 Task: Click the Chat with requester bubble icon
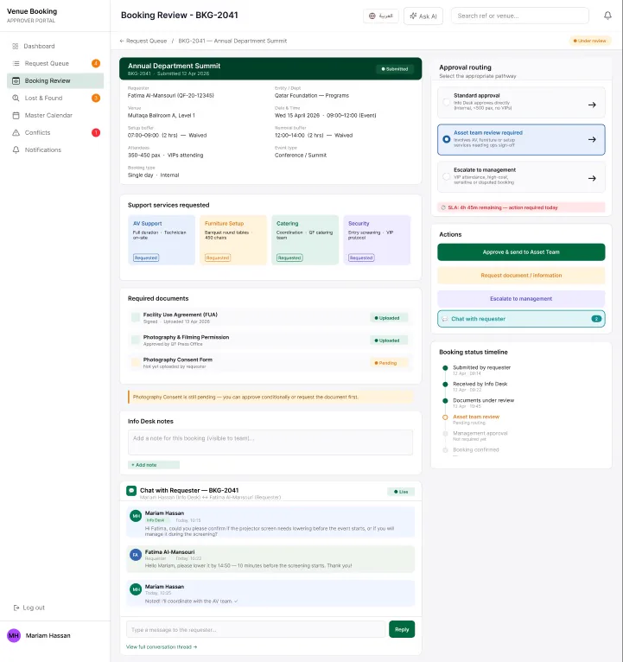click(444, 319)
